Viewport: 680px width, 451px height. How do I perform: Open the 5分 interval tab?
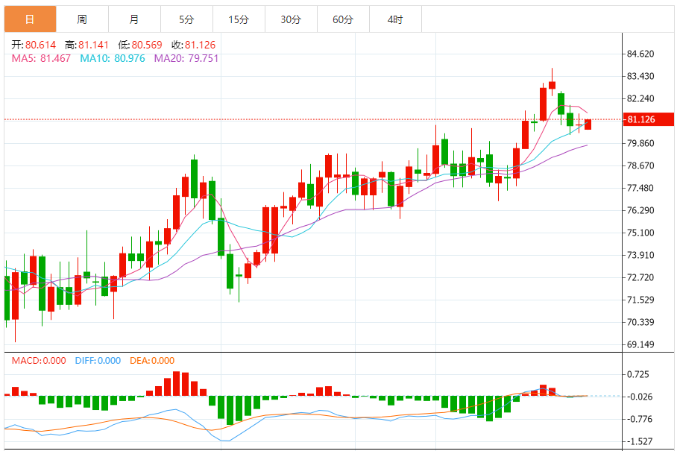pyautogui.click(x=186, y=19)
